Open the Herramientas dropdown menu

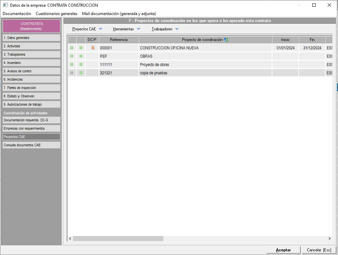[138, 29]
